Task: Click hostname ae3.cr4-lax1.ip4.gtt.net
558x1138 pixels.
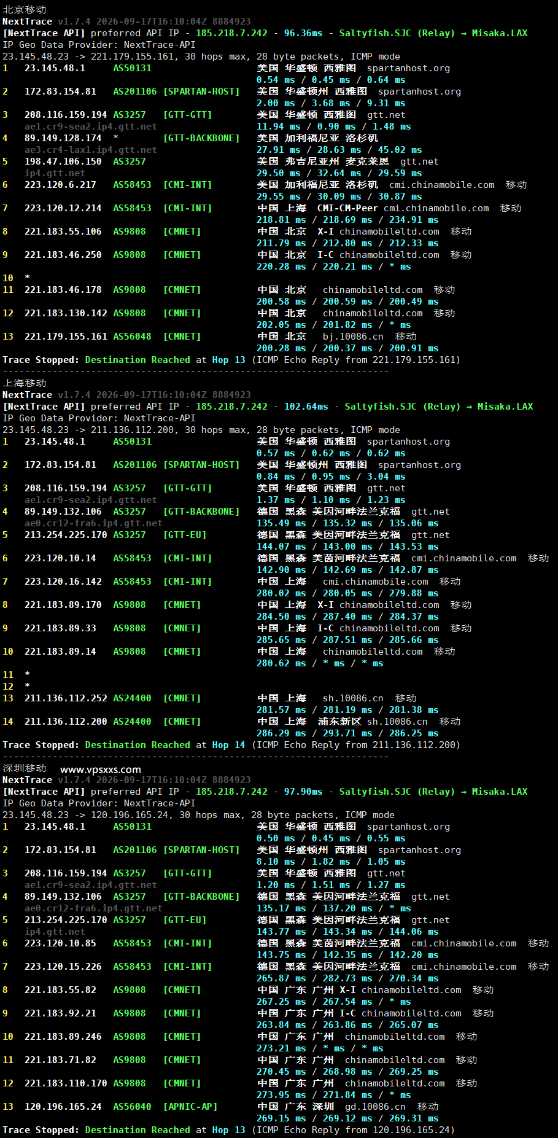Action: [x=91, y=150]
